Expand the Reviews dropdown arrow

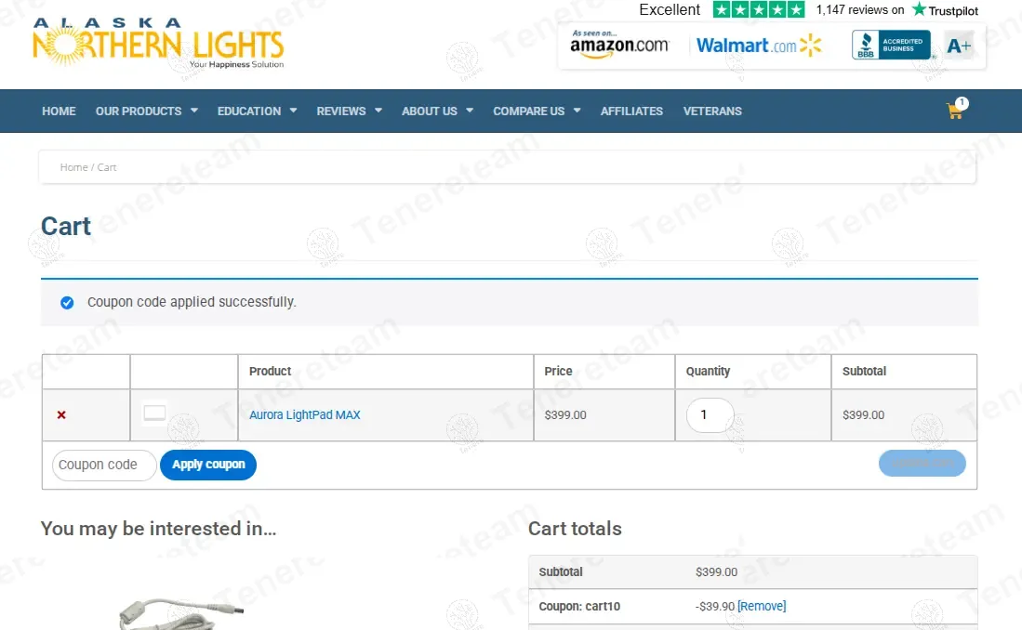click(378, 111)
